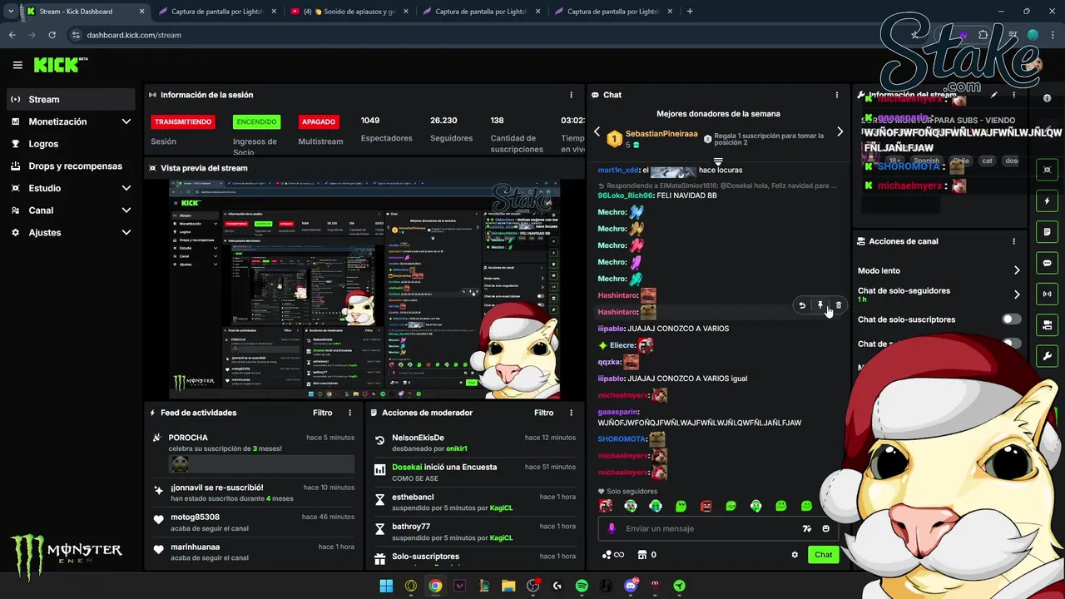Expand the Ajustes sidebar section
This screenshot has width=1065, height=599.
[x=126, y=232]
